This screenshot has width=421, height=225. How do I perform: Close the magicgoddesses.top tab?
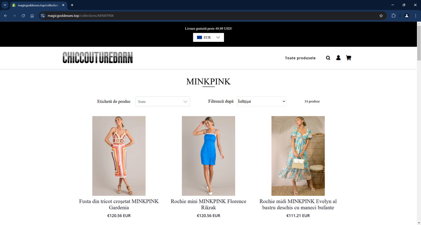pyautogui.click(x=63, y=5)
